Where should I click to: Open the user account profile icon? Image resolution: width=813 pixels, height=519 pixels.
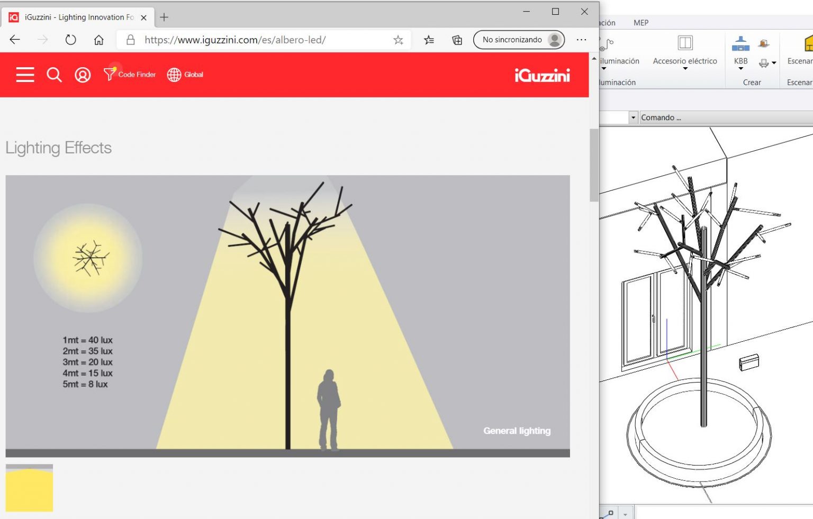coord(83,75)
